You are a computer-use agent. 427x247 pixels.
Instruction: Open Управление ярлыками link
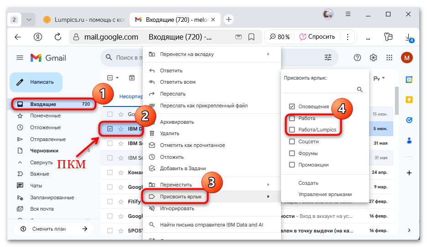(x=325, y=194)
